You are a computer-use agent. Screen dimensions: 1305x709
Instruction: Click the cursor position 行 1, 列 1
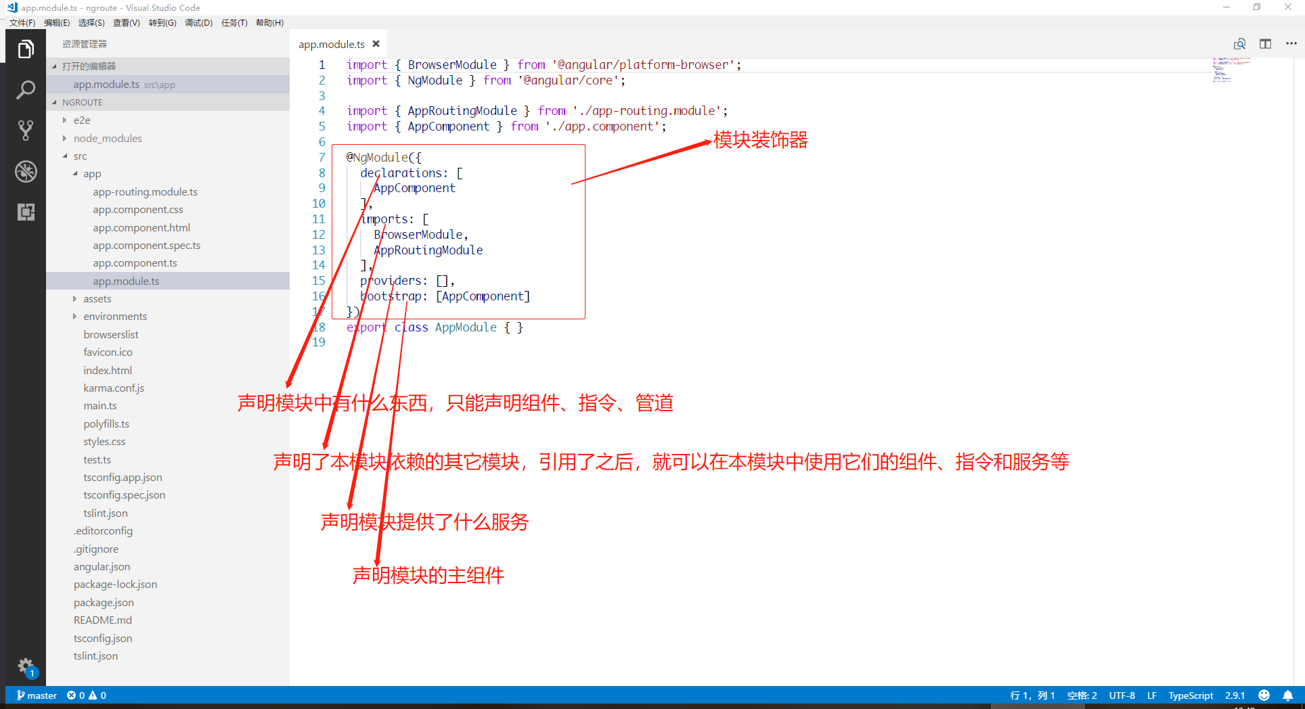pos(1032,695)
